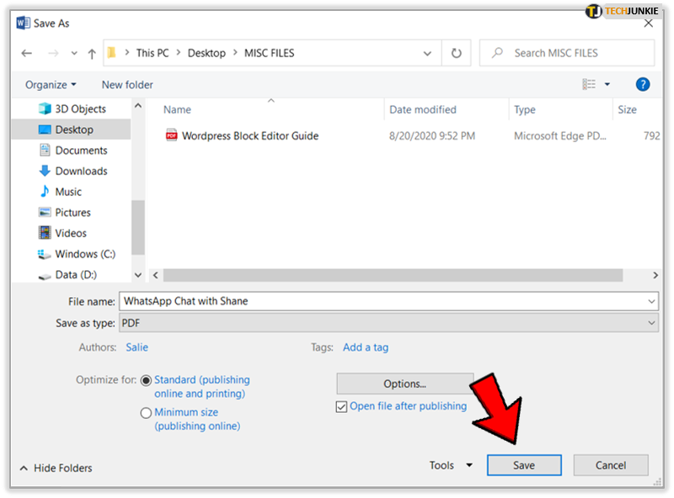The image size is (674, 498).
Task: Click the Add a tag link
Action: (x=366, y=347)
